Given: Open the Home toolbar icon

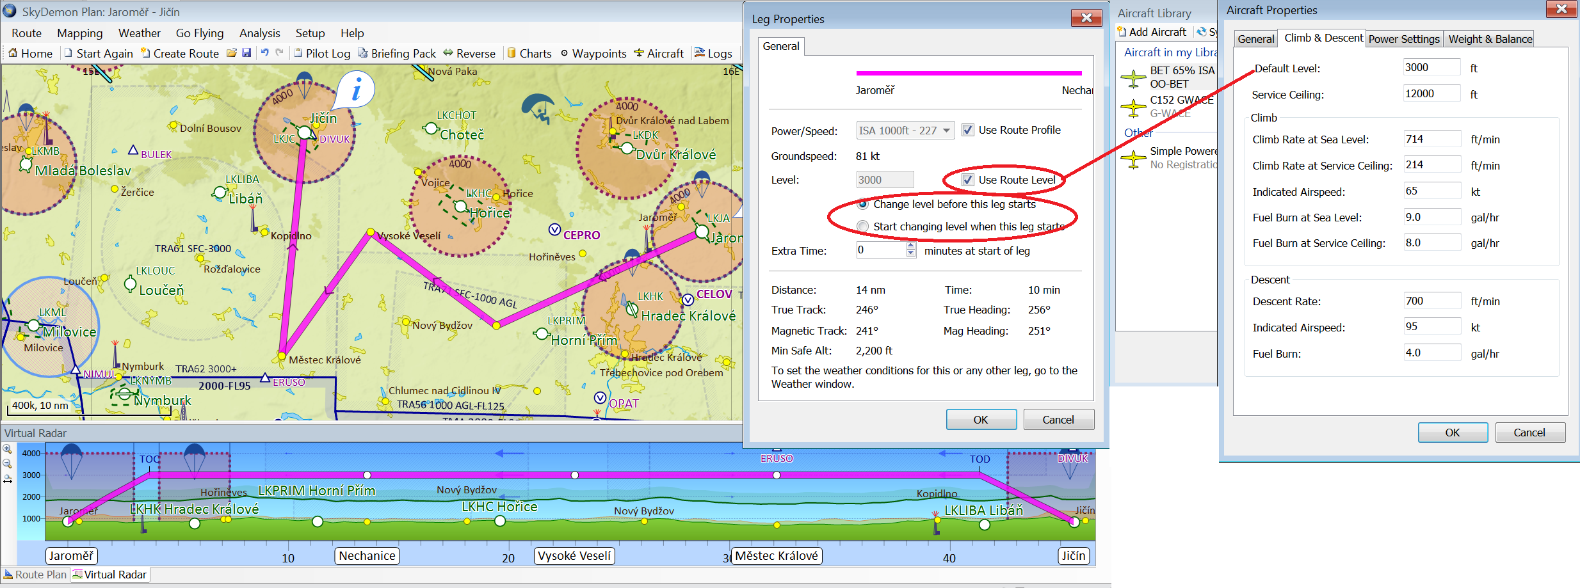Looking at the screenshot, I should 13,53.
